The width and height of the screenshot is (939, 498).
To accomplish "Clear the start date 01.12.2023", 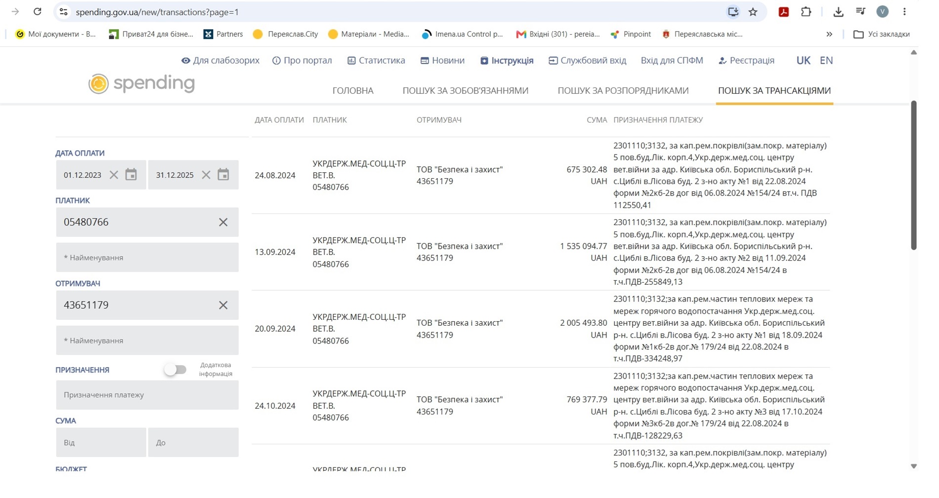I will click(114, 175).
